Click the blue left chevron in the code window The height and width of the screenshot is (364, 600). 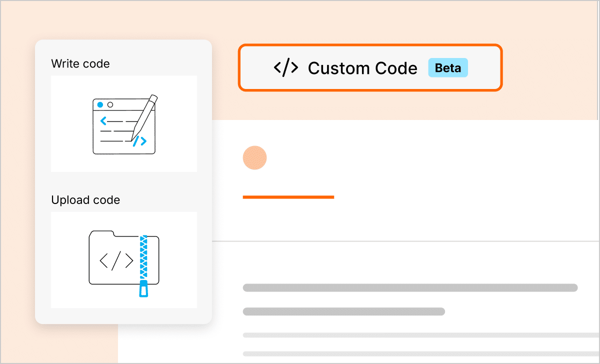click(103, 120)
